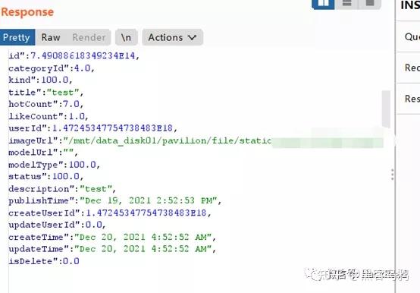The image size is (420, 293).
Task: Open the Render tab
Action: tap(89, 37)
